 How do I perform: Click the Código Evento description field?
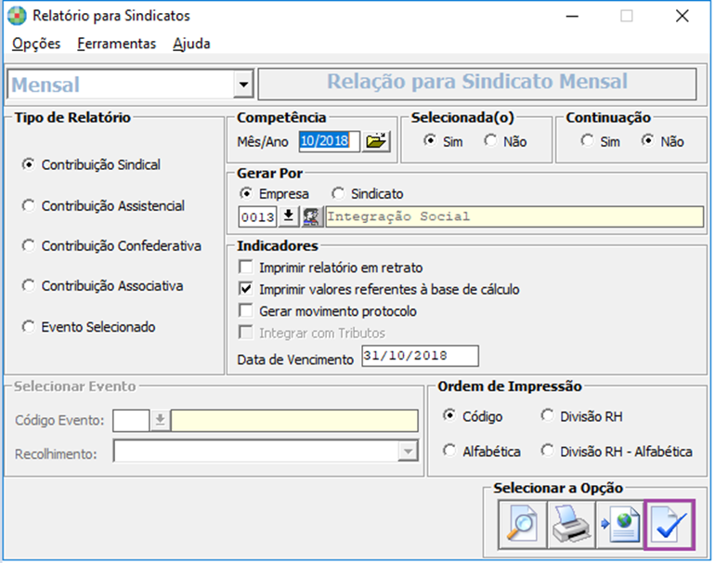294,420
